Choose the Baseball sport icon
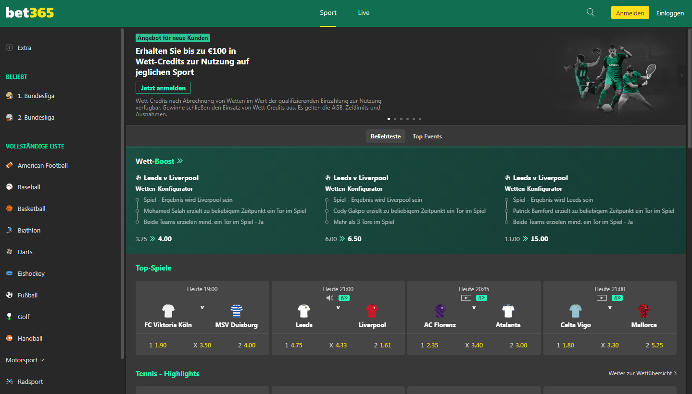 (10, 187)
